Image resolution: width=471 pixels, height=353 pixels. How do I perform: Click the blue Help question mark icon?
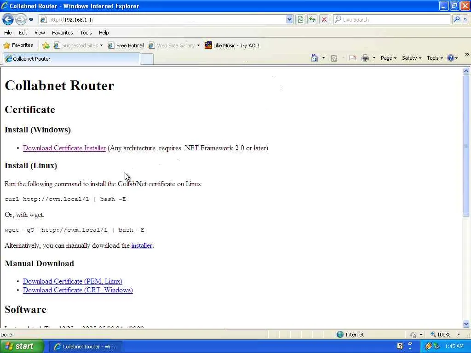451,58
